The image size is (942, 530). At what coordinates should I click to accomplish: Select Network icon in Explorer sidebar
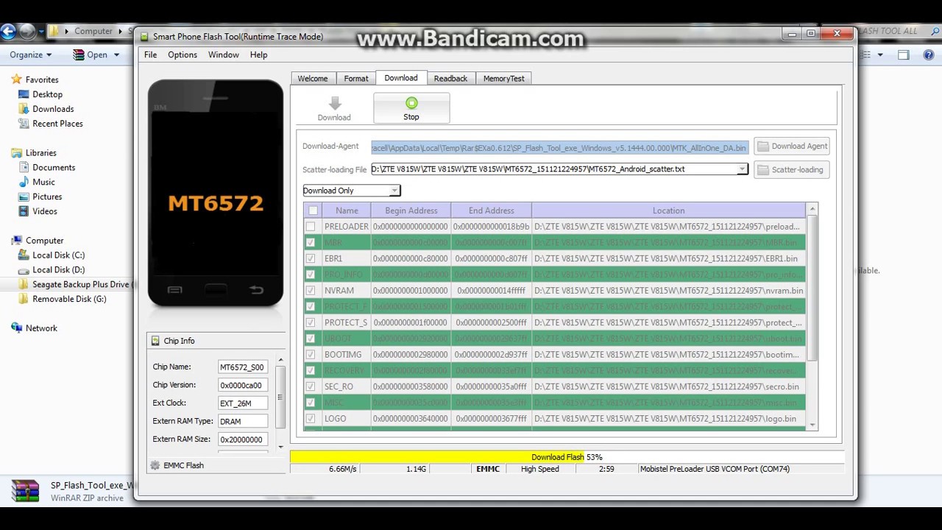[x=16, y=328]
